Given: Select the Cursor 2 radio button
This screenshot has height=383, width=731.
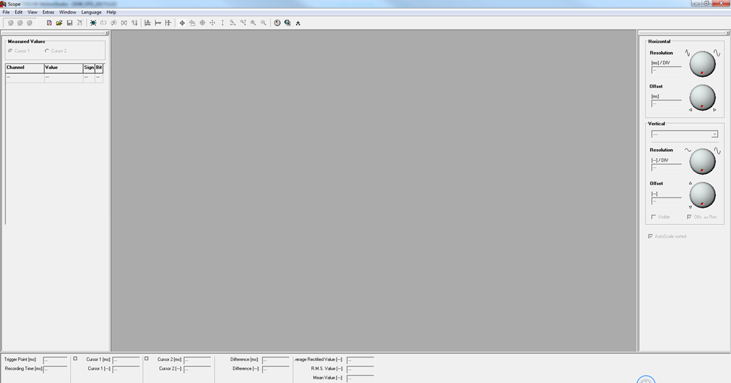Looking at the screenshot, I should point(47,51).
